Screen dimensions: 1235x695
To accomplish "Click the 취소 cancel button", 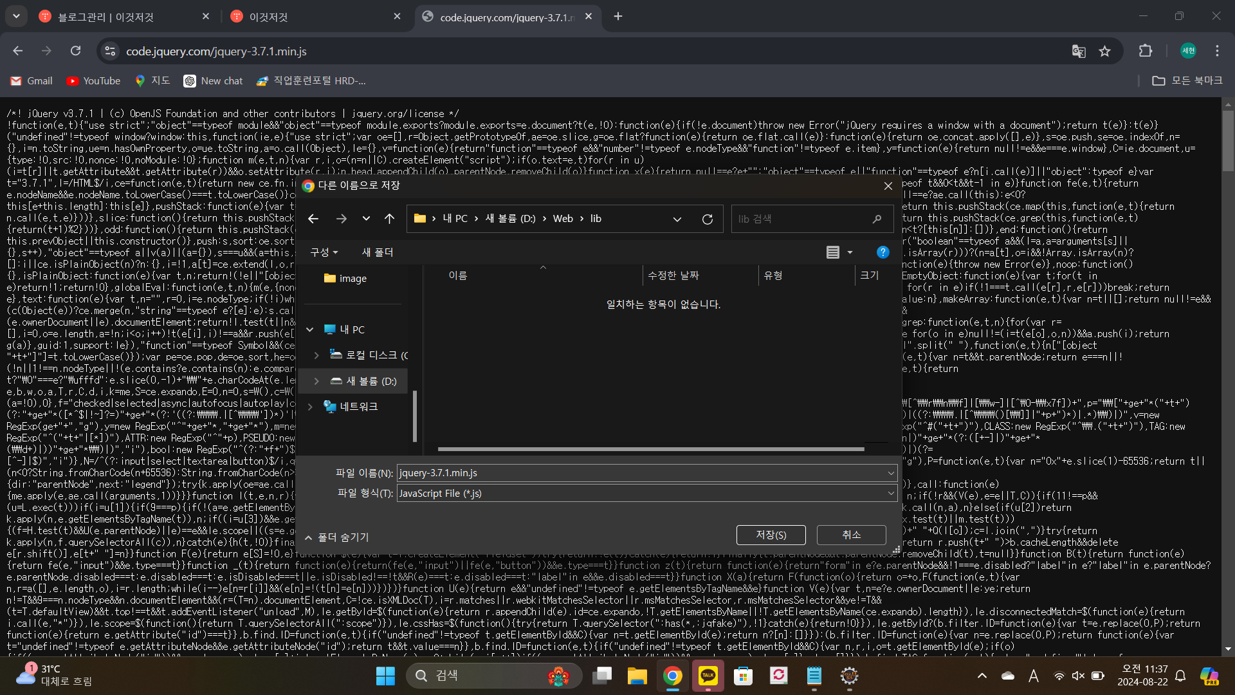I will 851,535.
